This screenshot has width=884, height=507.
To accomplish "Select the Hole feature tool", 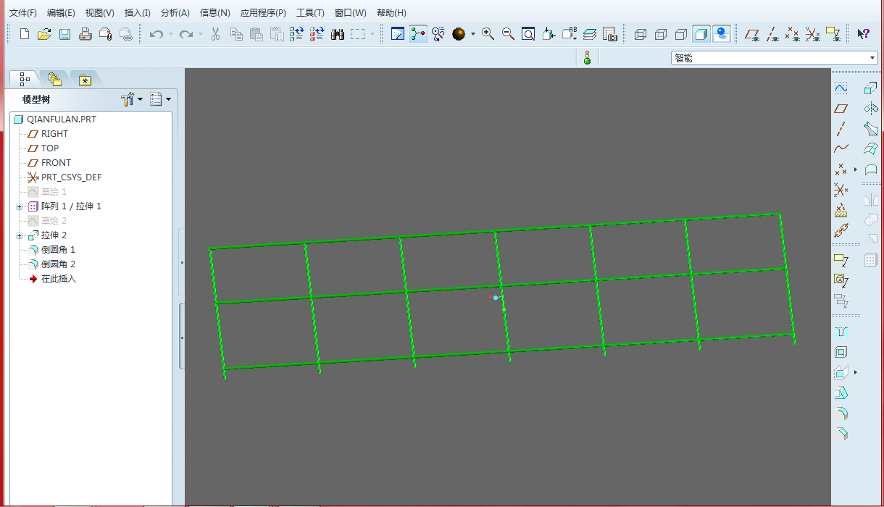I will pyautogui.click(x=841, y=332).
